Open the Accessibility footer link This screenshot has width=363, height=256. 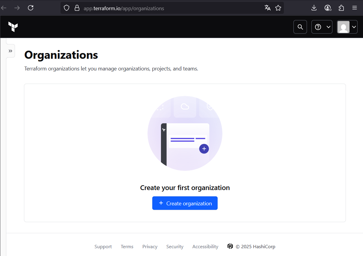pos(205,247)
